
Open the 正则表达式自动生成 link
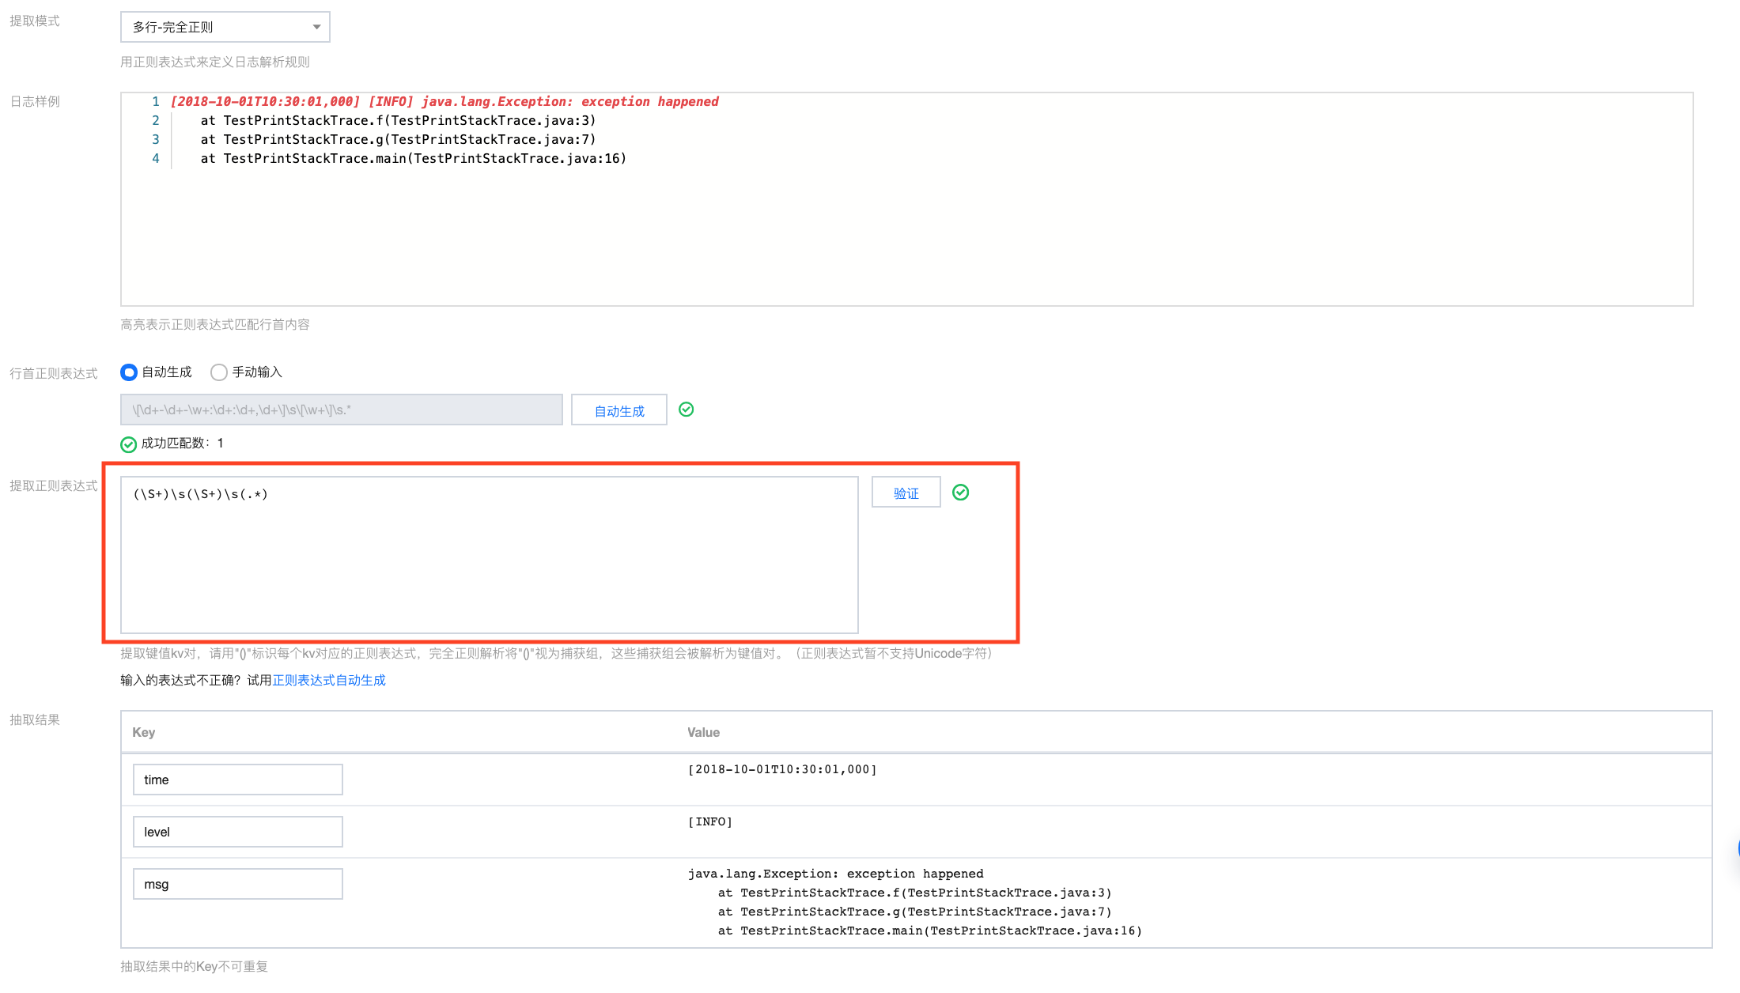(329, 680)
